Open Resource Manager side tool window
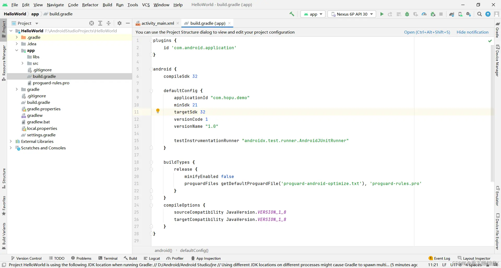Image resolution: width=501 pixels, height=268 pixels. (4, 63)
